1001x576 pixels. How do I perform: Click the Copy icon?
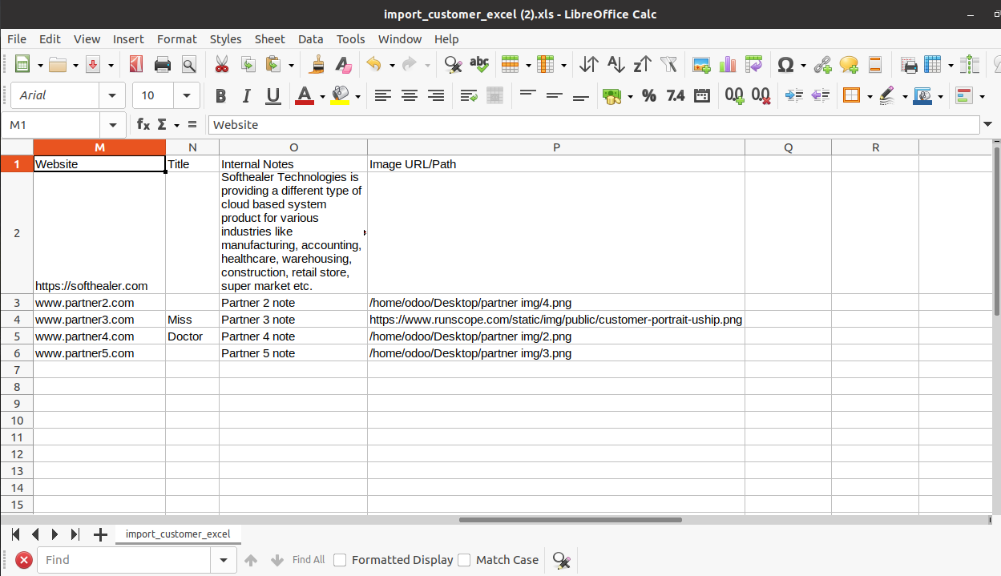pyautogui.click(x=248, y=65)
